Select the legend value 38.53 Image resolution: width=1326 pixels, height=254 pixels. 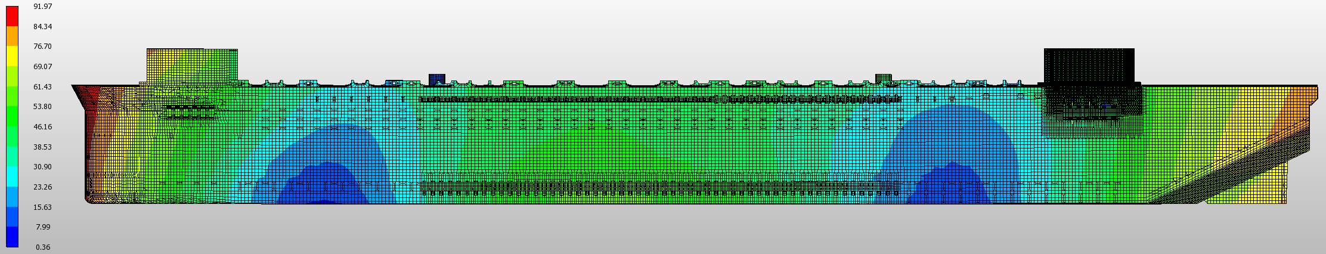tap(43, 147)
